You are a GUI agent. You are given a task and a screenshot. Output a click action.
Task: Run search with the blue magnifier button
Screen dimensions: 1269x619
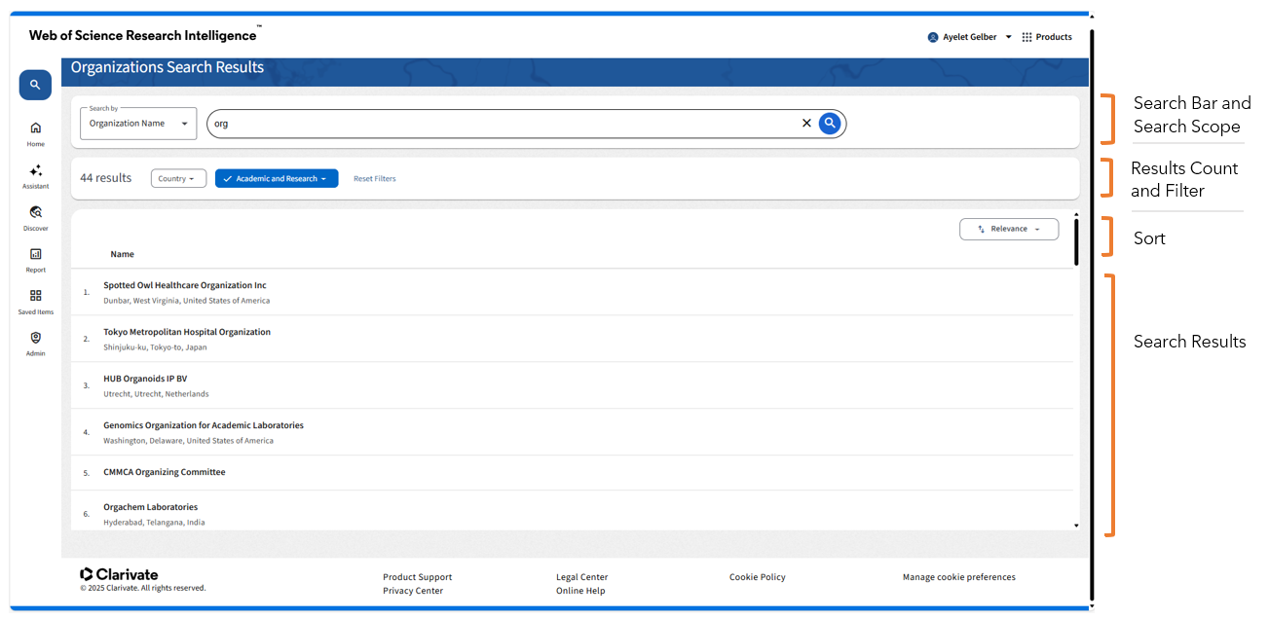(830, 124)
